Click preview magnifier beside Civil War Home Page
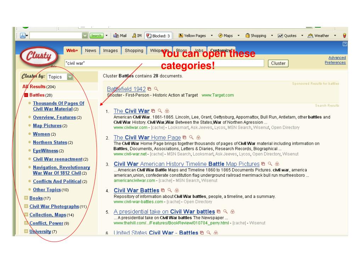363x272 pixels. click(x=191, y=137)
